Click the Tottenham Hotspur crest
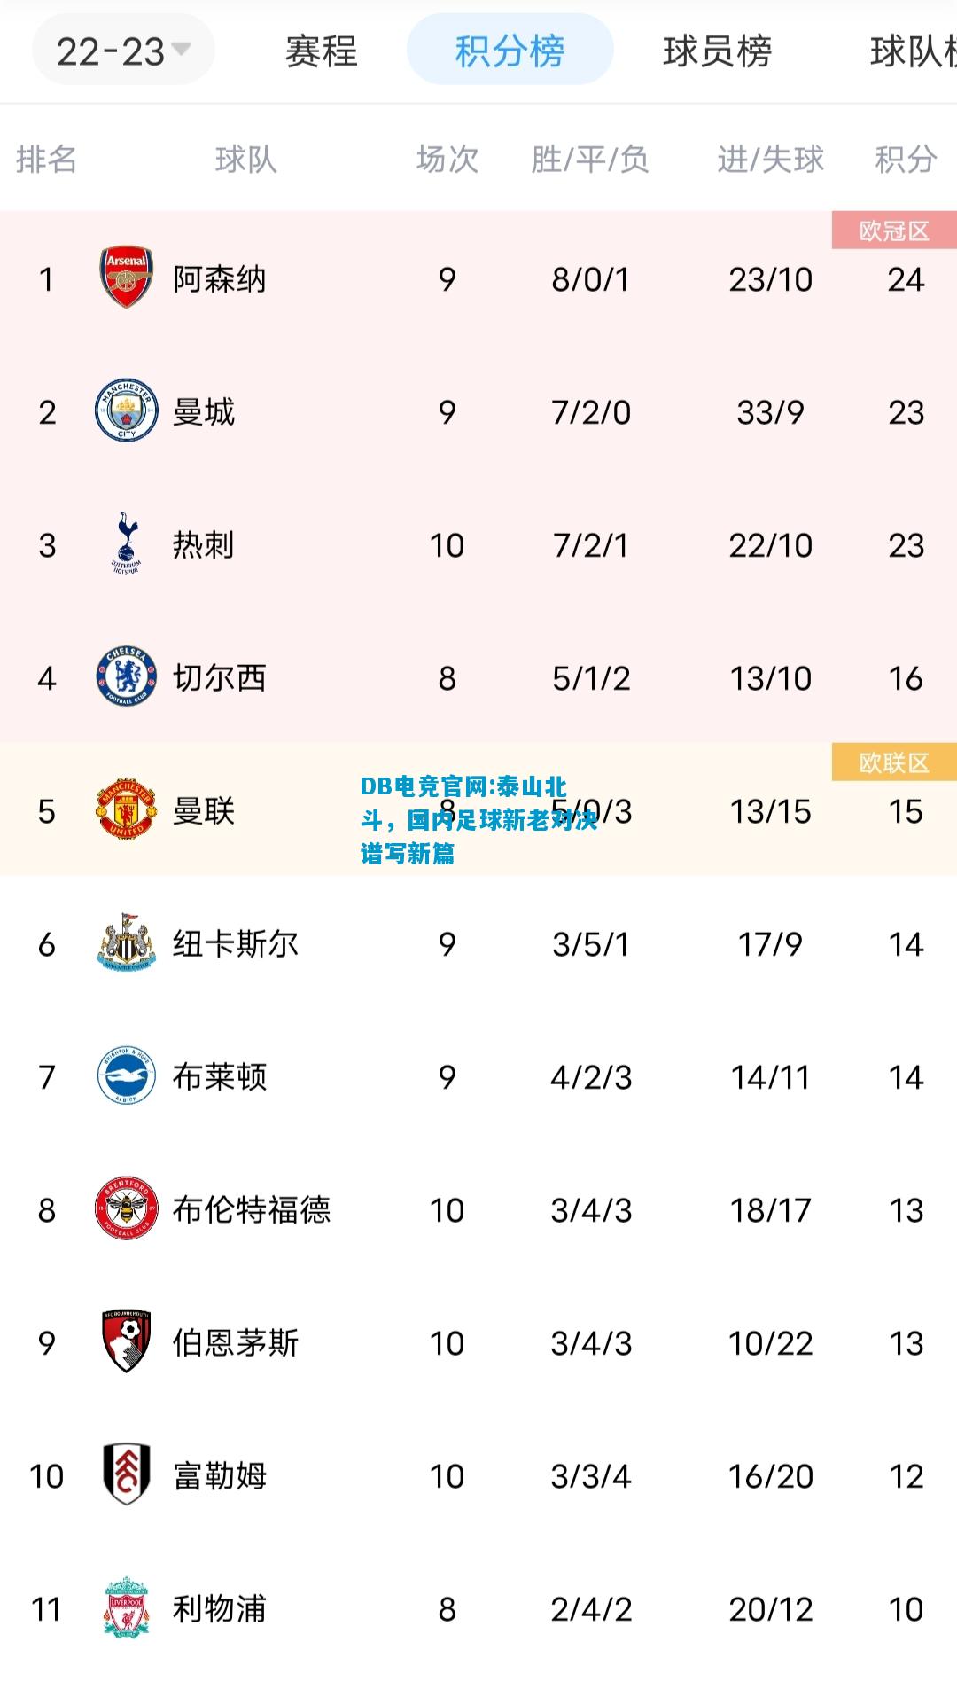The width and height of the screenshot is (957, 1681). (x=126, y=543)
